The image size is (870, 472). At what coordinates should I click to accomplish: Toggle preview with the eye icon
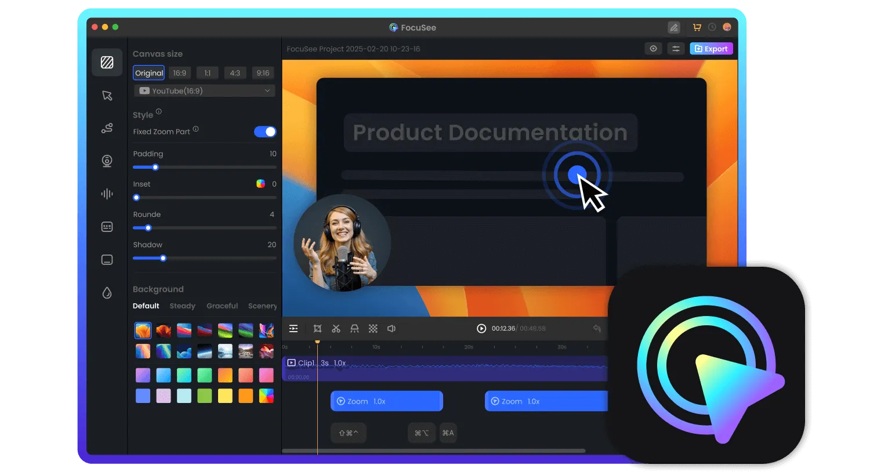point(653,49)
